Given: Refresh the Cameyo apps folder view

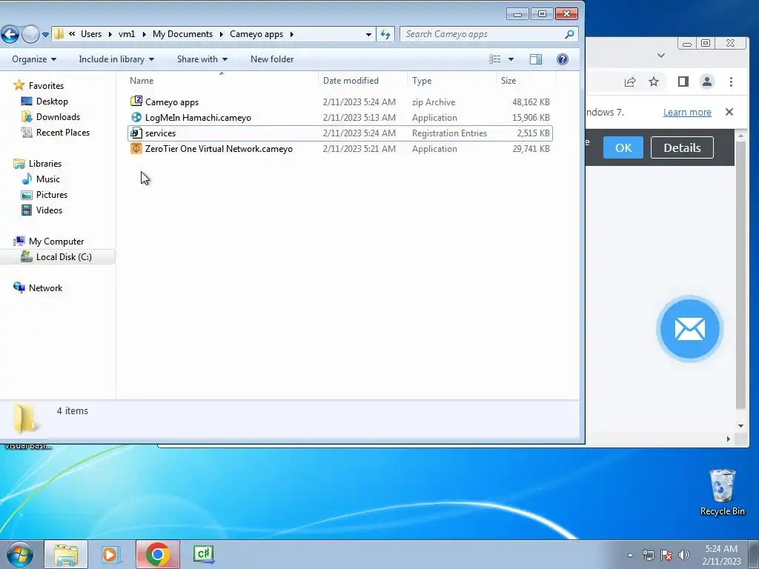Looking at the screenshot, I should (385, 34).
